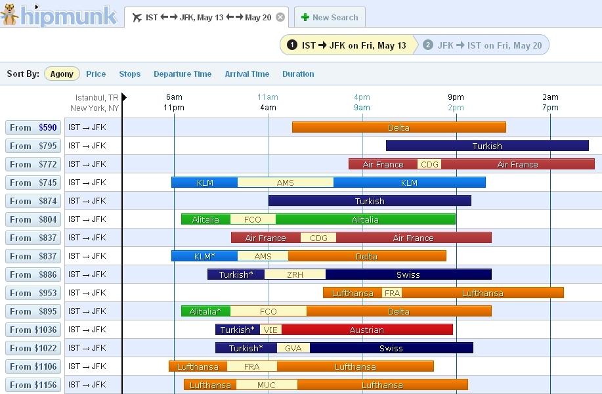
Task: Choose the From $795 fare button
Action: tap(33, 146)
